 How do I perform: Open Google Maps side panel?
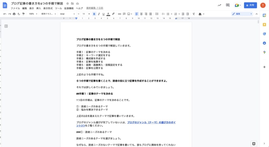pyautogui.click(x=264, y=52)
